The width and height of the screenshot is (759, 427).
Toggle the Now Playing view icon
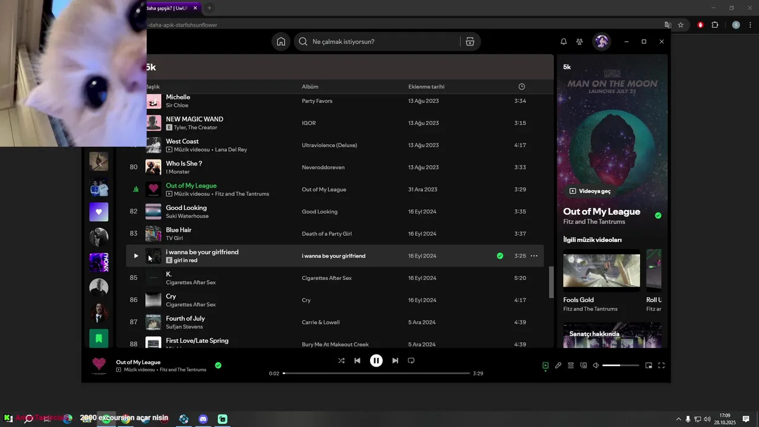point(546,365)
